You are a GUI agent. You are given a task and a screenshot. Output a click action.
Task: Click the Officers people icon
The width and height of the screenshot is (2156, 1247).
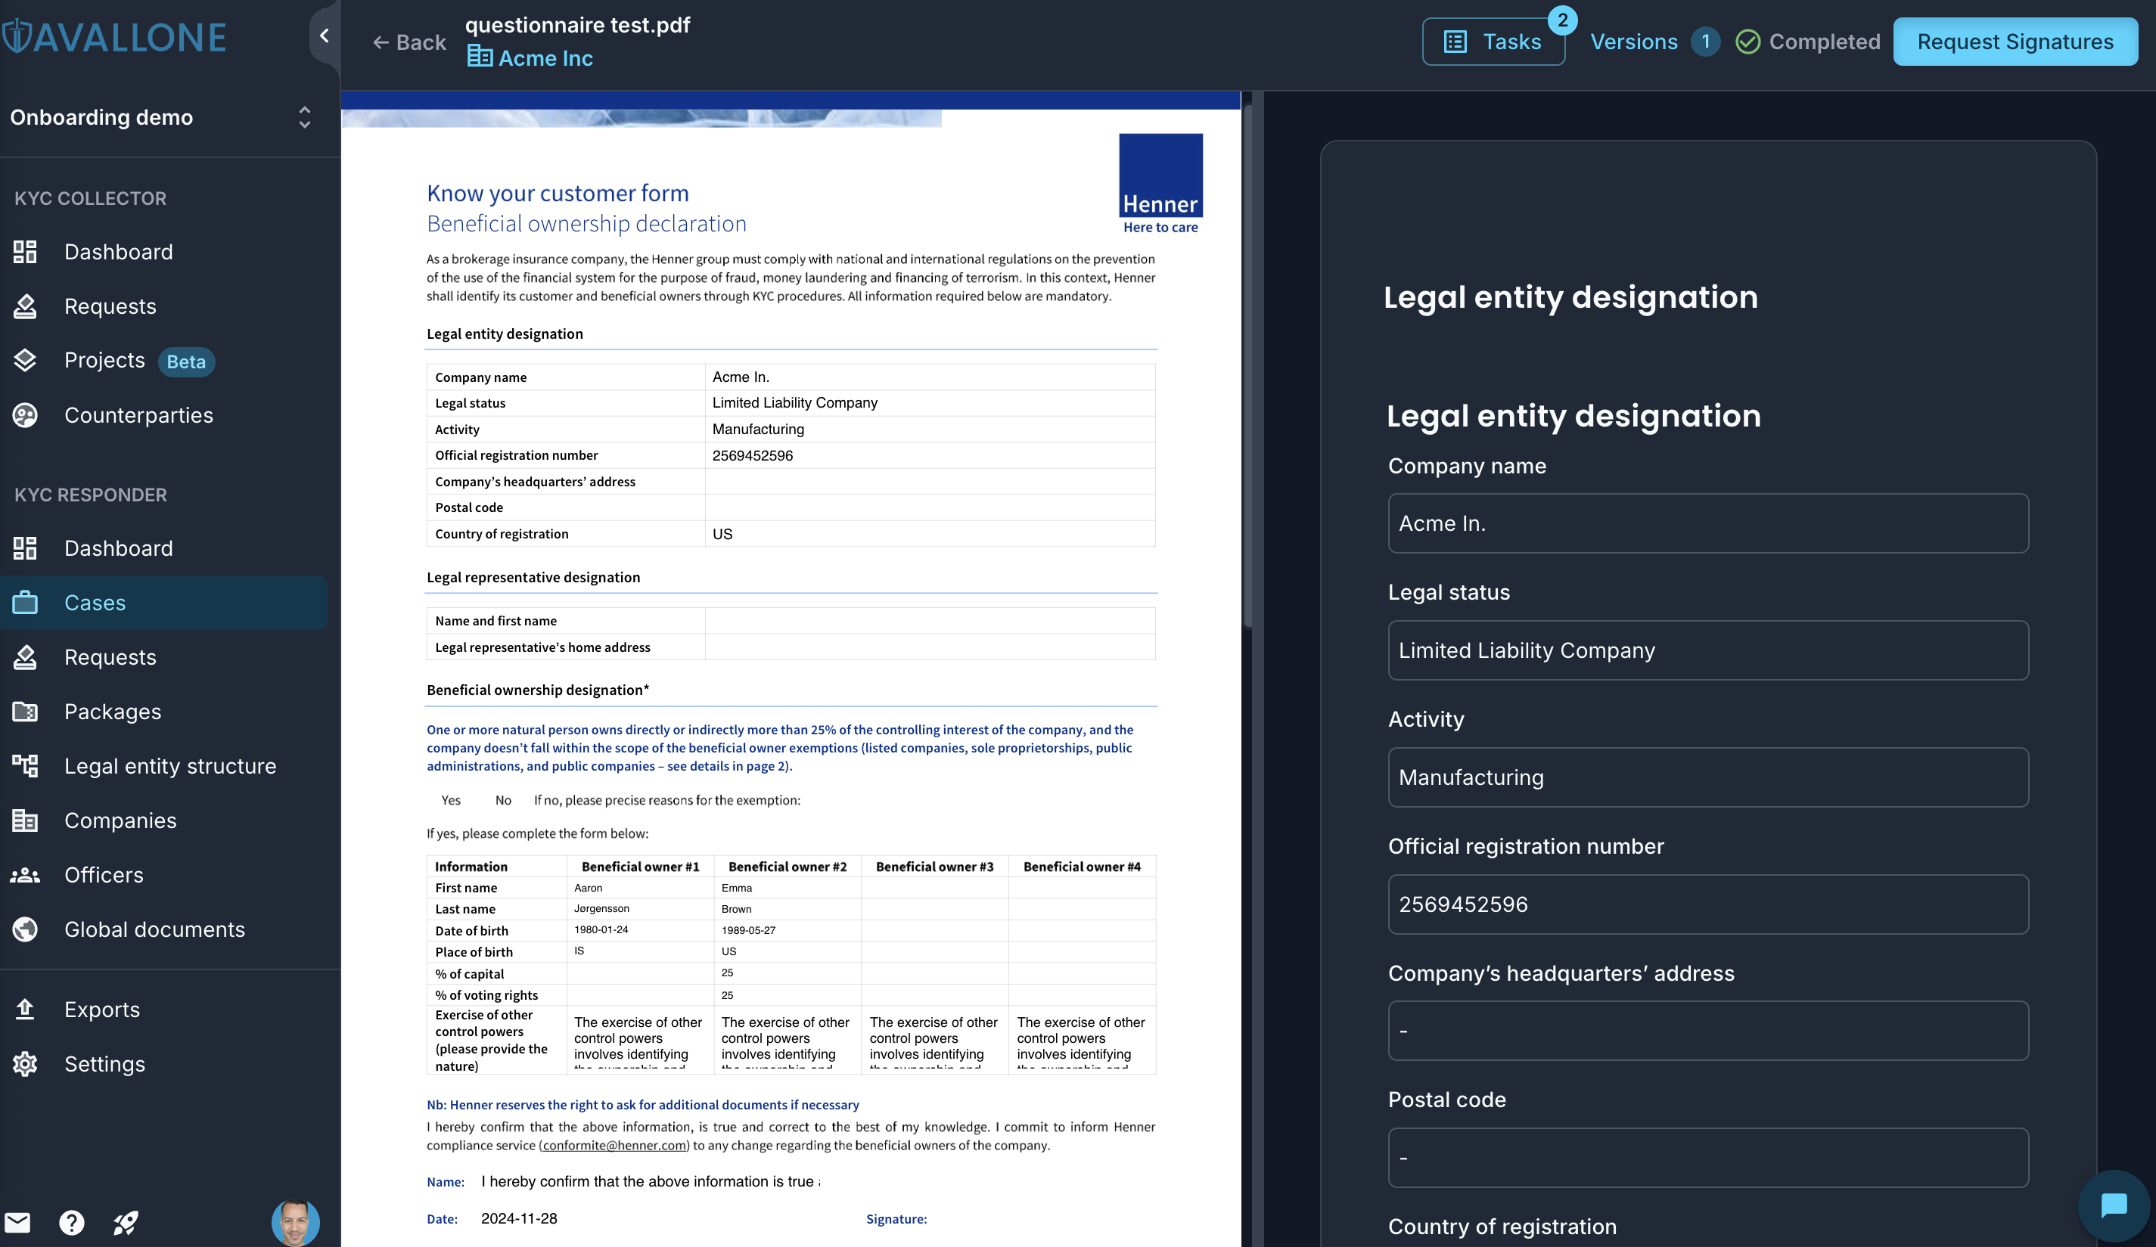[x=25, y=875]
